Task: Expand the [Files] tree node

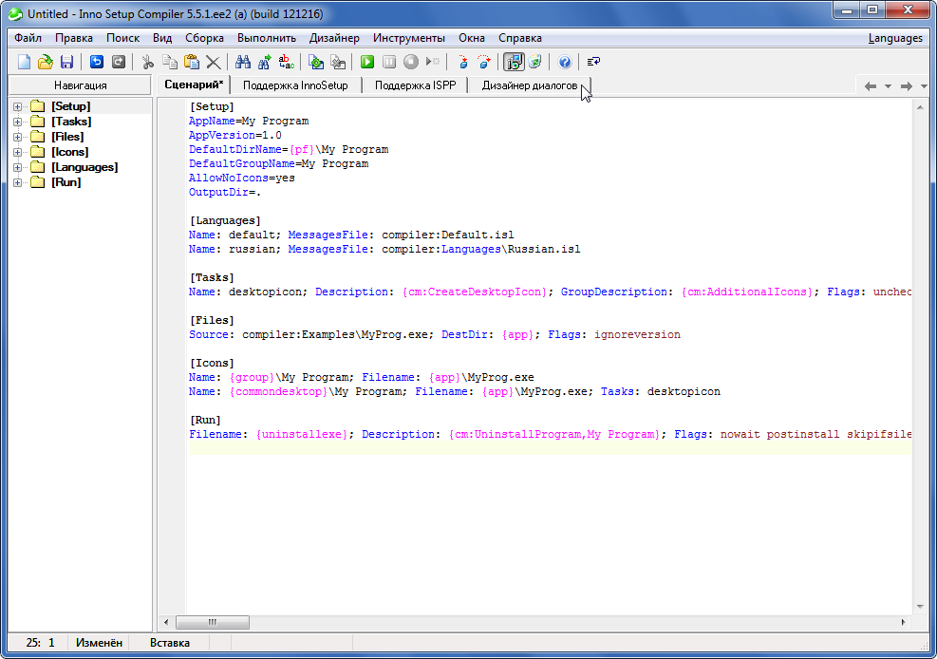Action: 17,137
